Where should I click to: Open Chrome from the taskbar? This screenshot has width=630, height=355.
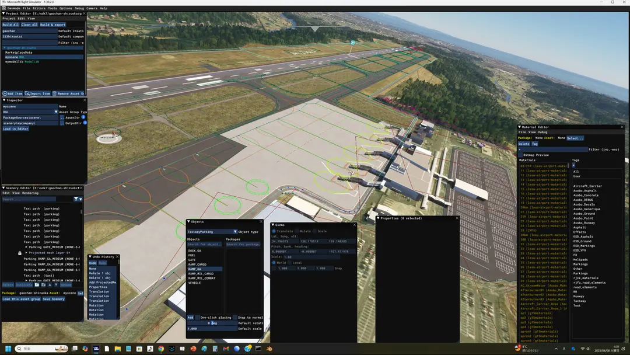161,349
